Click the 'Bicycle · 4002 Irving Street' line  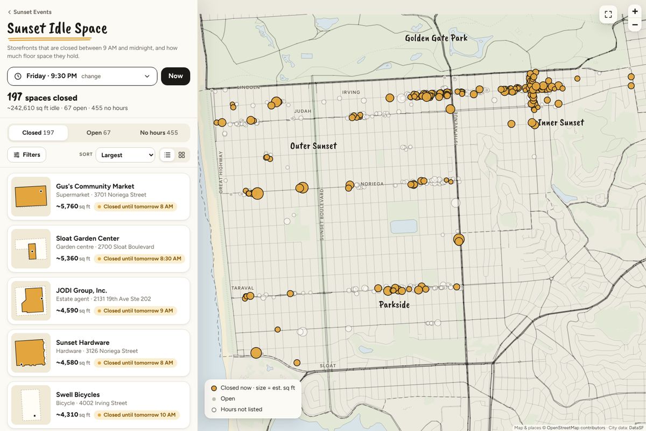click(x=92, y=403)
